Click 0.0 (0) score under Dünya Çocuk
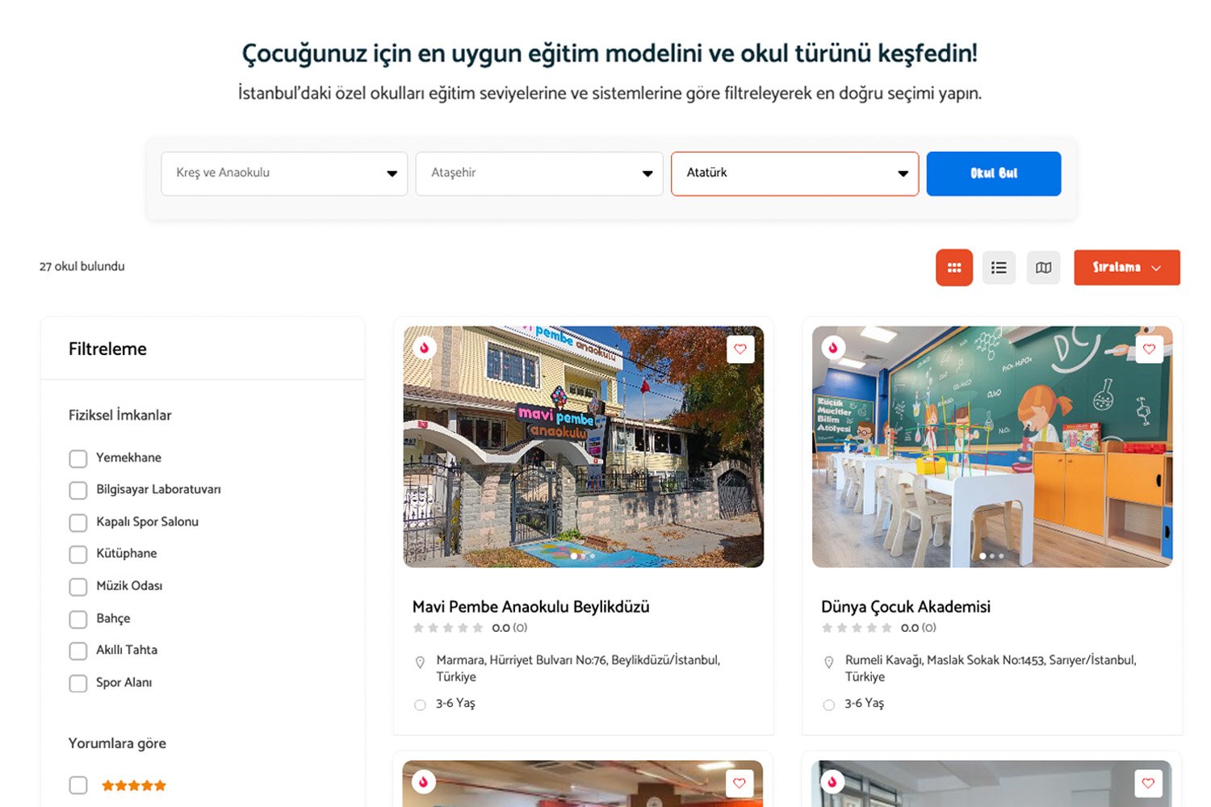1211x807 pixels. pos(918,628)
